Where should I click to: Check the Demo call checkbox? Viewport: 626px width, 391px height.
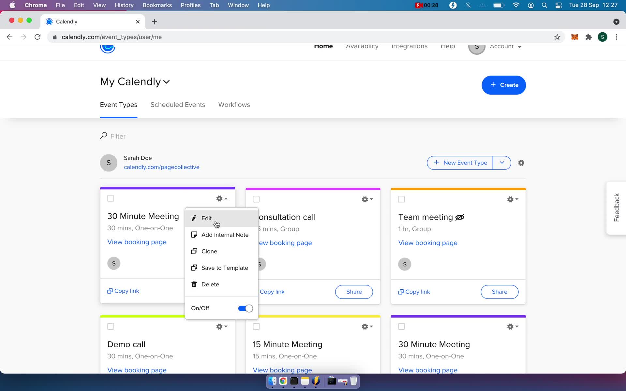point(111,326)
